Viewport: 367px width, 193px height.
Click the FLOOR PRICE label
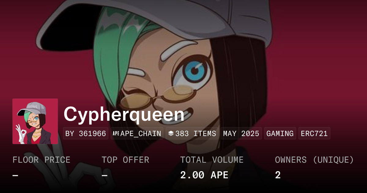41,160
